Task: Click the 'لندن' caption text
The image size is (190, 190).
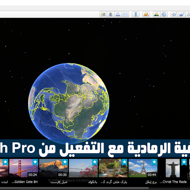Action: (x=4, y=182)
